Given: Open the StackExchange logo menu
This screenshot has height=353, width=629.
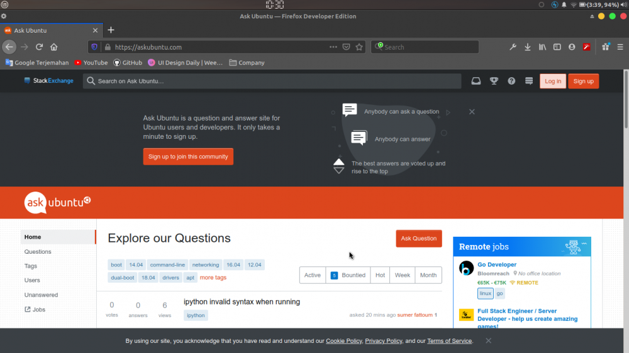Looking at the screenshot, I should point(48,80).
